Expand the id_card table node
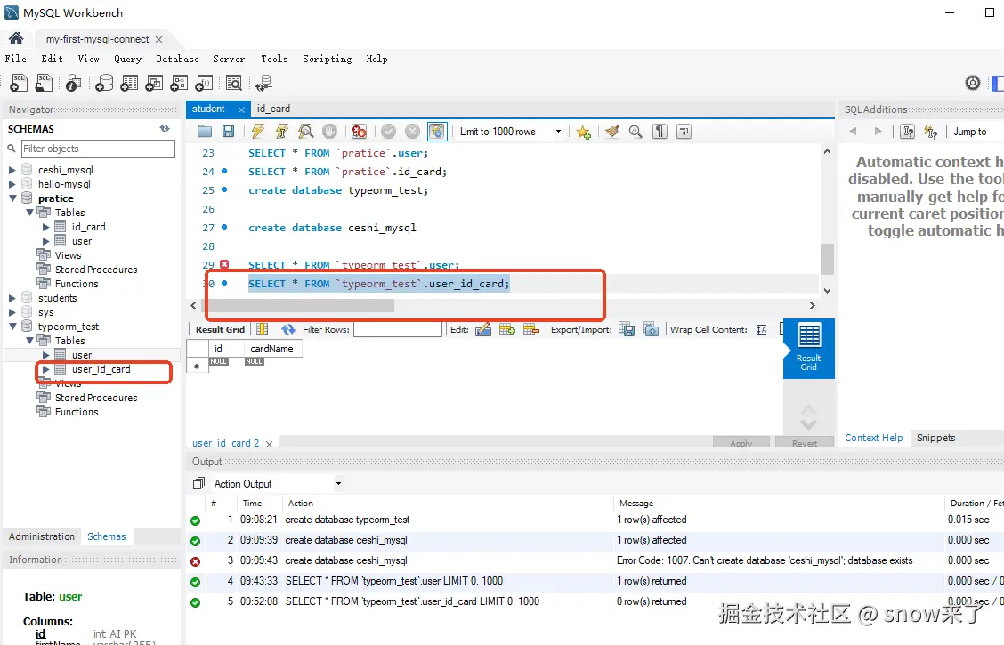The image size is (1004, 645). [46, 227]
